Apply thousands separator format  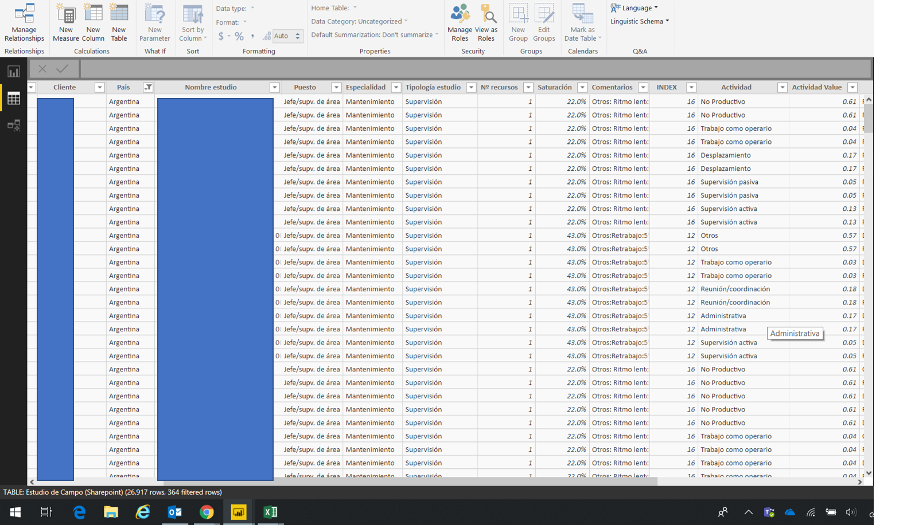pos(252,36)
